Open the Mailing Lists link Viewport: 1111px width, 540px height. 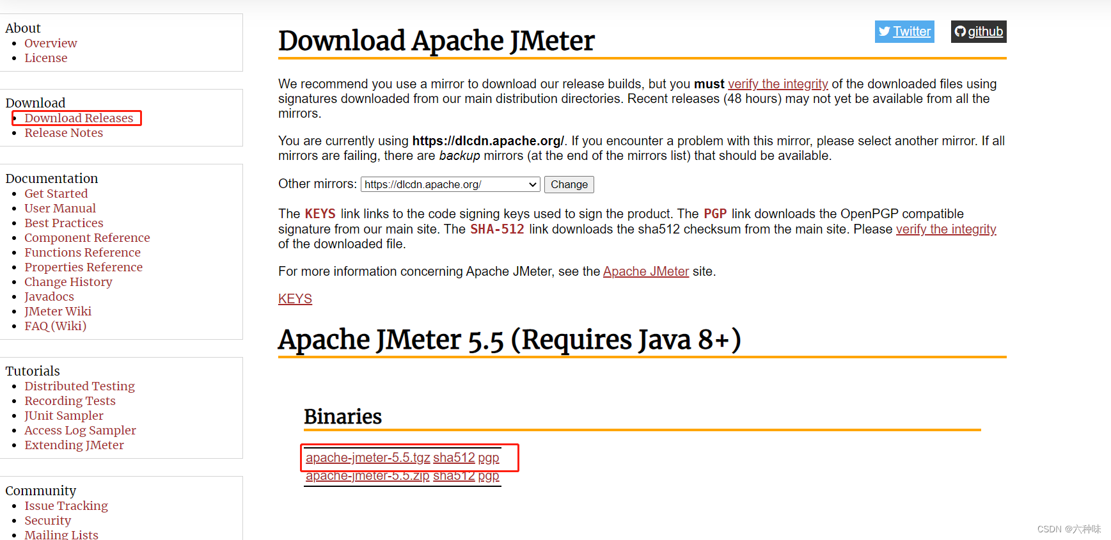pos(61,534)
